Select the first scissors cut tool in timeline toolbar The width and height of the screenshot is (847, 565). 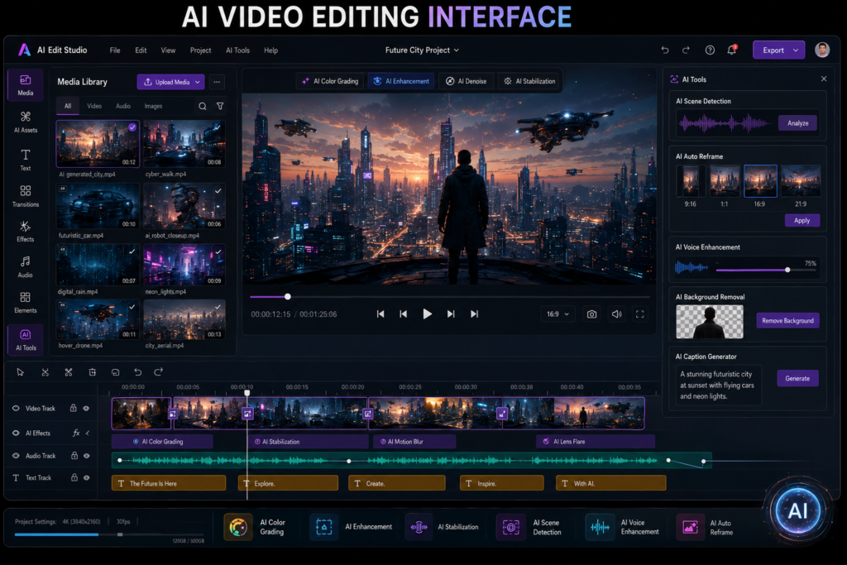tap(45, 372)
